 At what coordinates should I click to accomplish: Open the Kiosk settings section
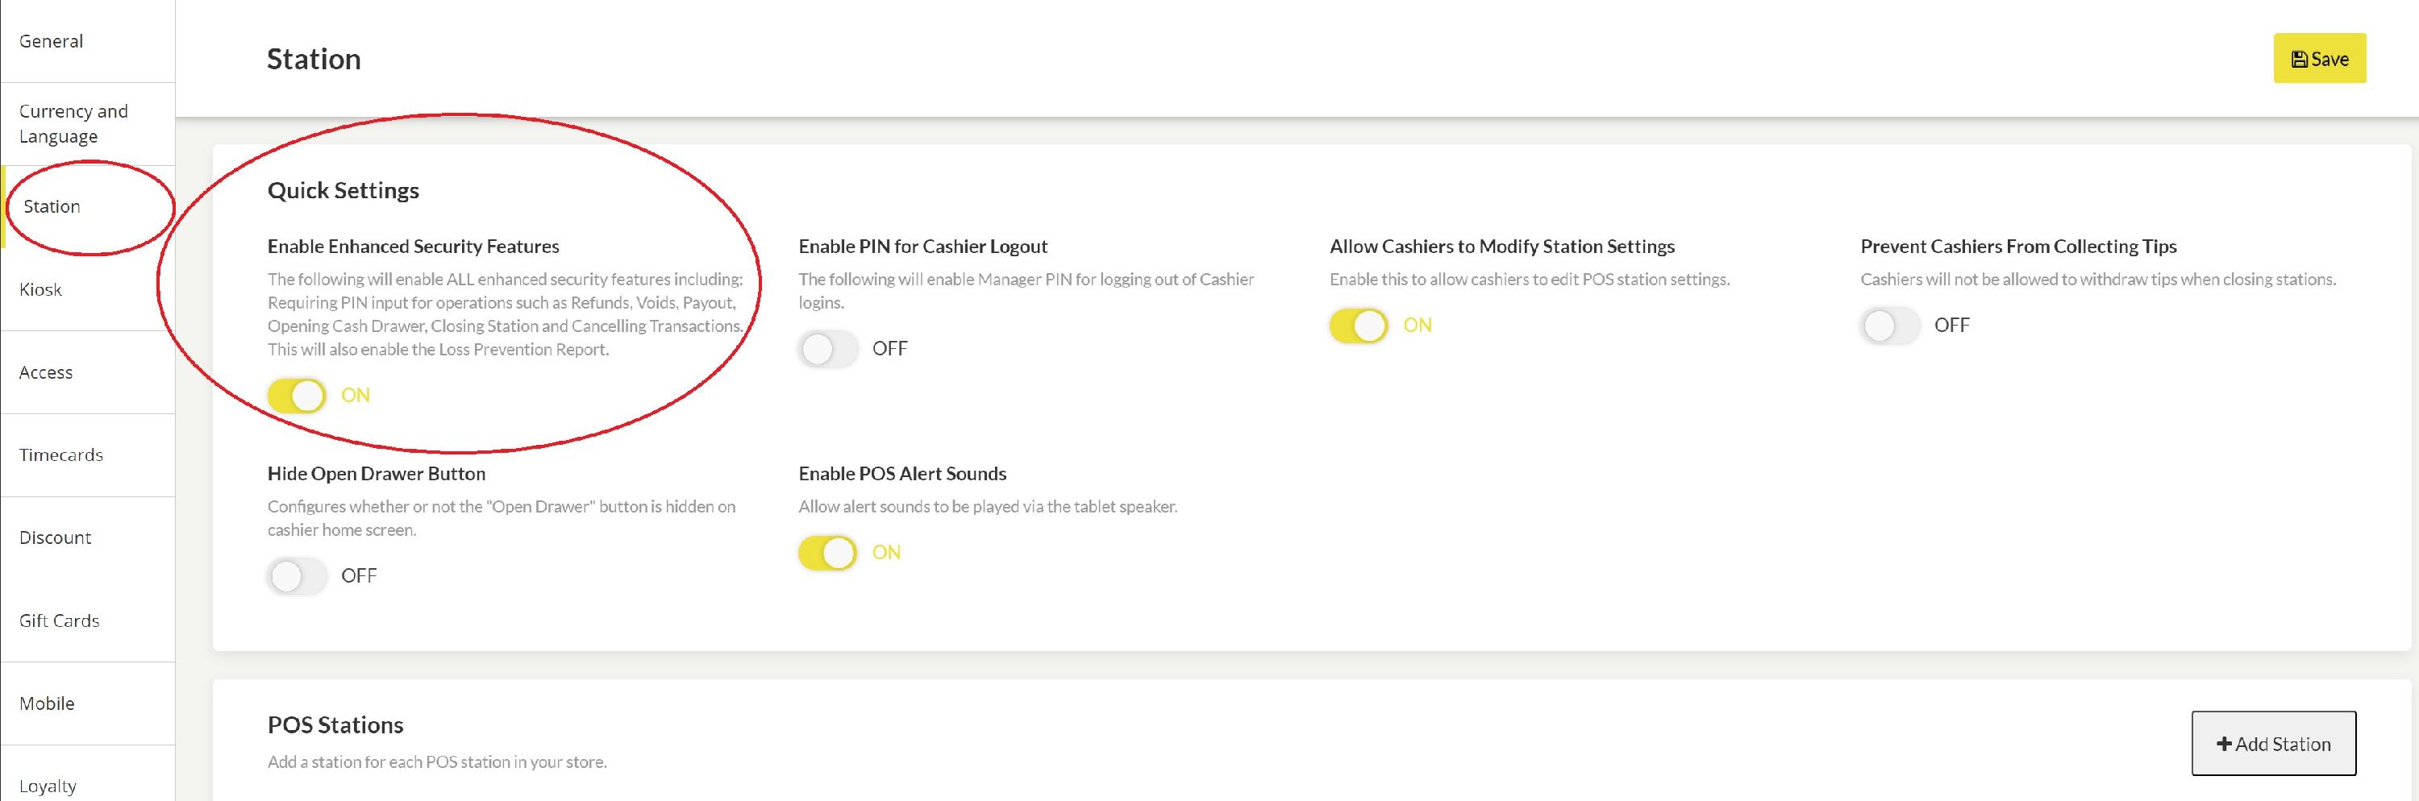tap(88, 288)
